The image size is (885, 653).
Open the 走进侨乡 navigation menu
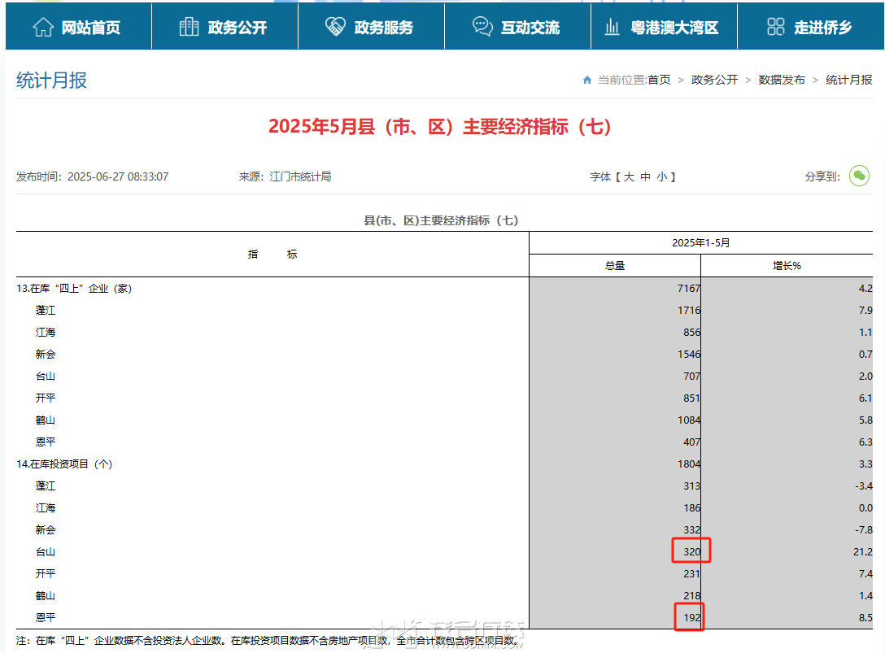click(811, 27)
